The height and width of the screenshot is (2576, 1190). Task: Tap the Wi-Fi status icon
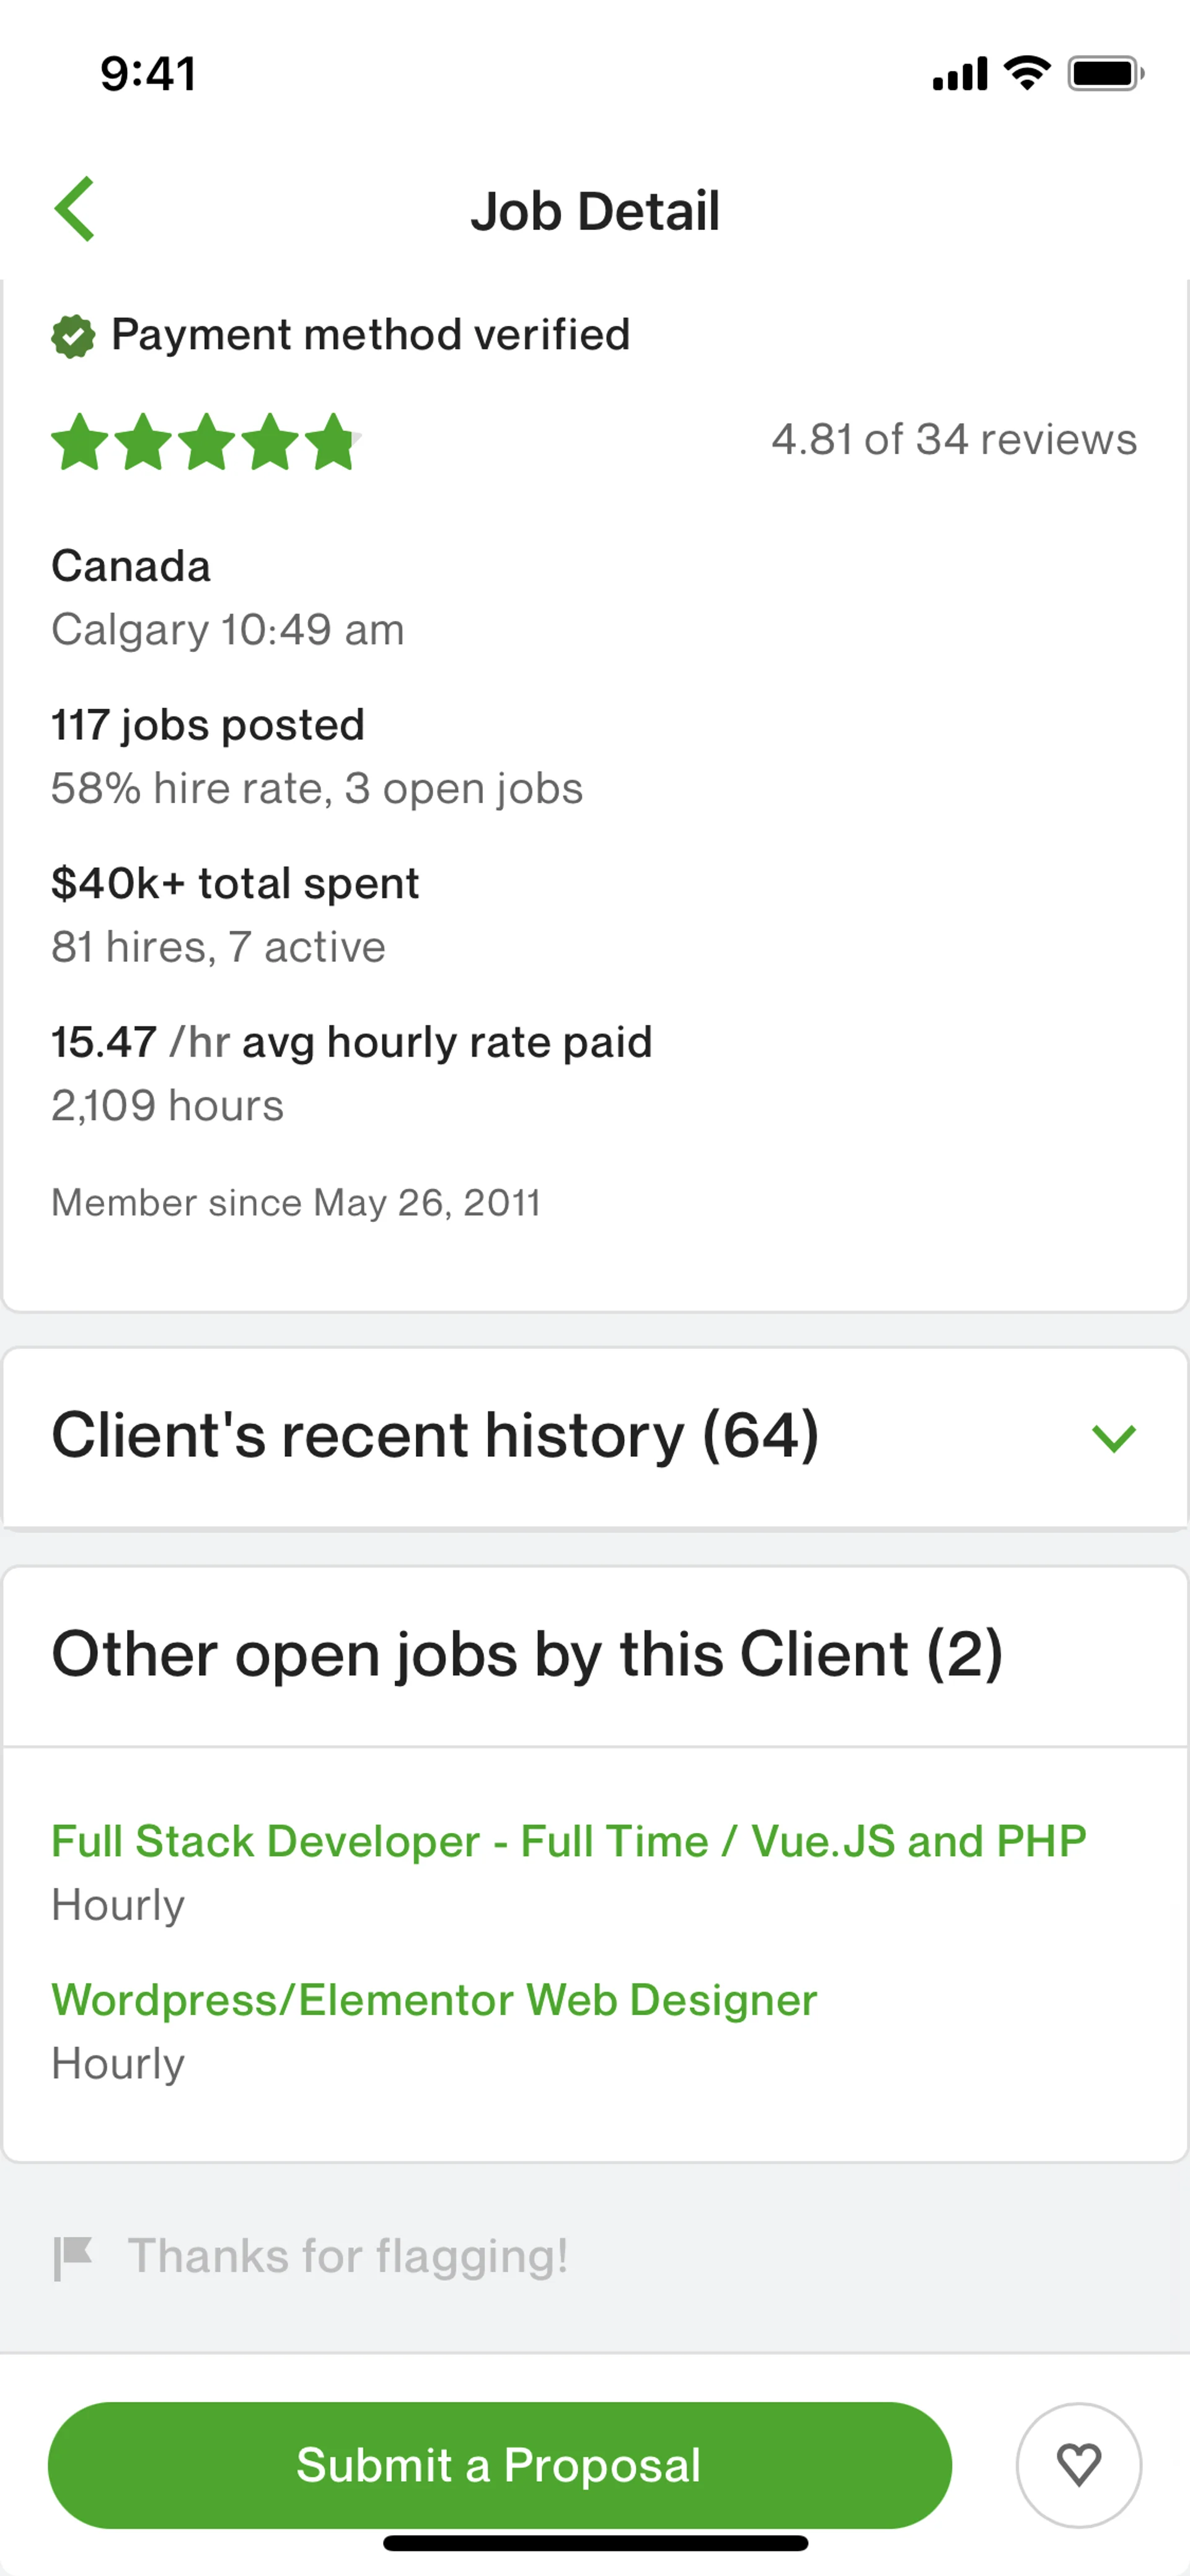click(1027, 73)
